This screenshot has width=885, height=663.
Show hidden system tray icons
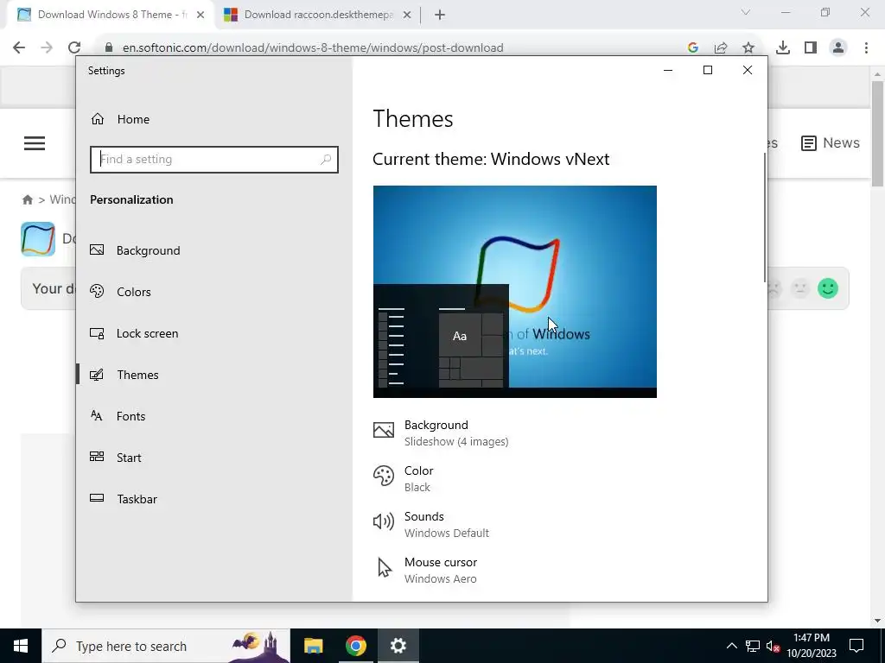click(731, 646)
